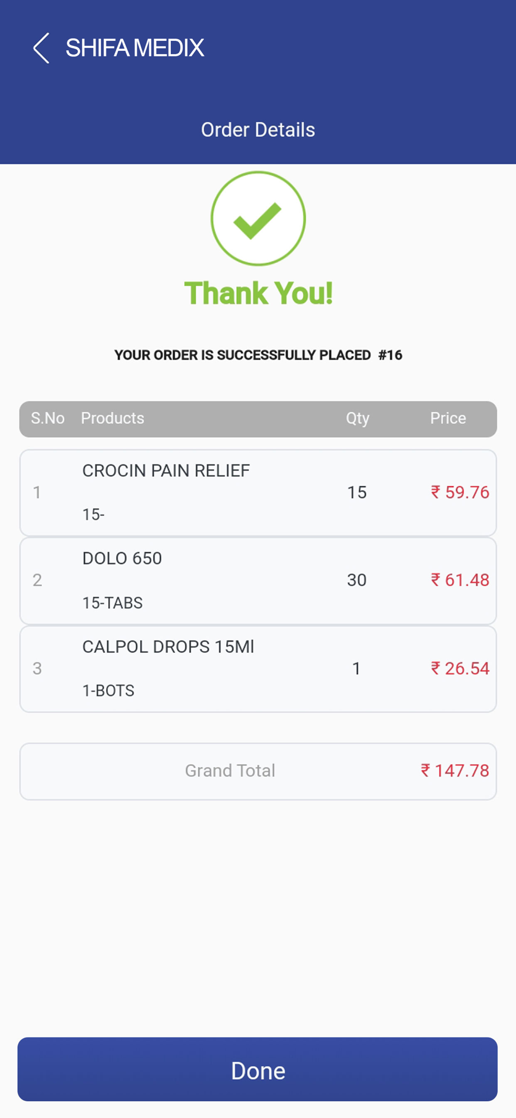Open the CALPOL DROPS 15Ml order row
Image resolution: width=516 pixels, height=1118 pixels.
tap(258, 669)
